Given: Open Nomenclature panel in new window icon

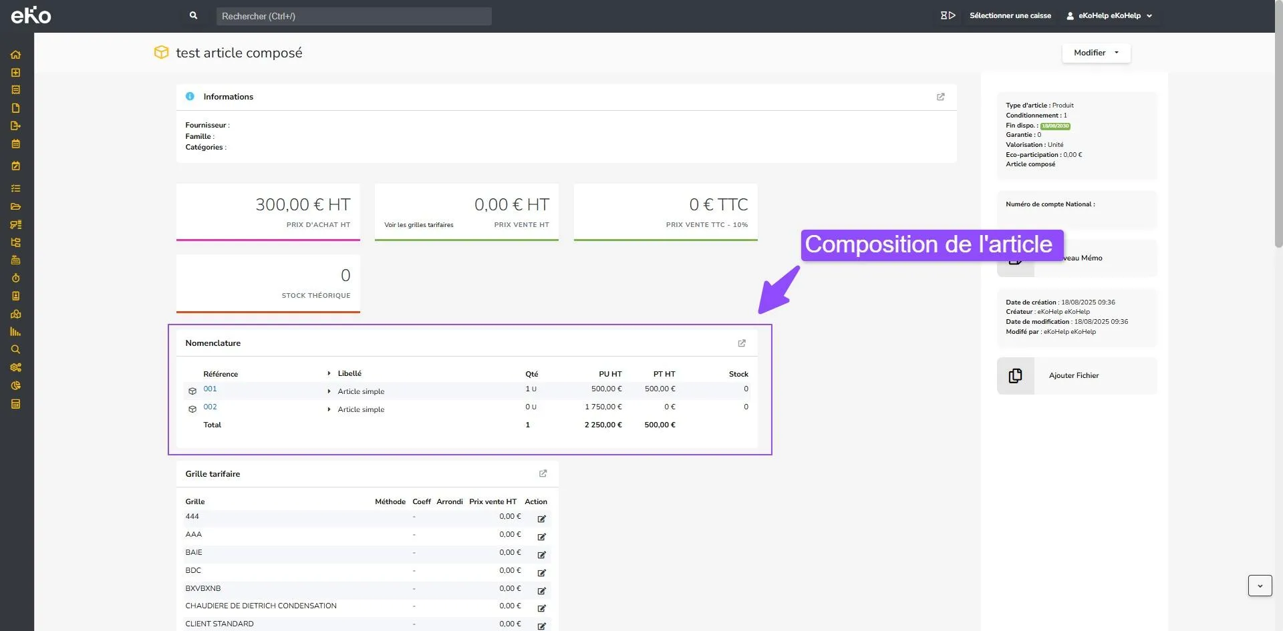Looking at the screenshot, I should point(742,343).
